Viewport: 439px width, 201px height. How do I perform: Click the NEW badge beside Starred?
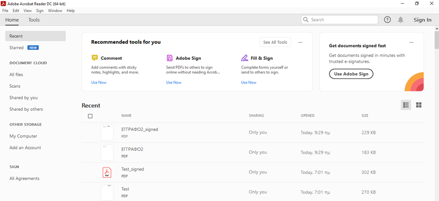tap(33, 47)
